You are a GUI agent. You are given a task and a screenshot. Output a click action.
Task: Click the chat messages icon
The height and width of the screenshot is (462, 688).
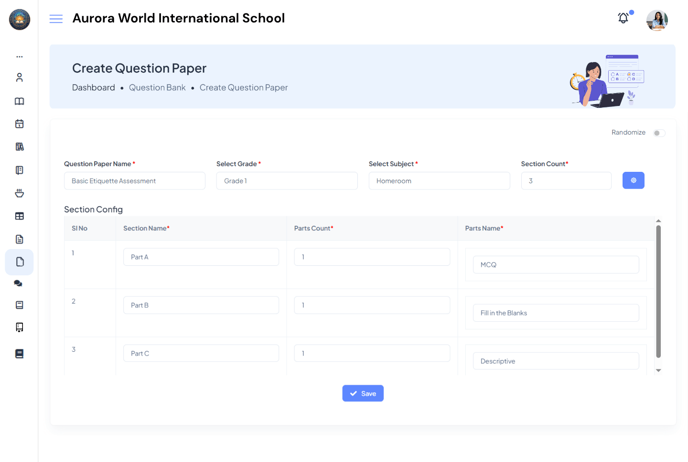tap(19, 283)
